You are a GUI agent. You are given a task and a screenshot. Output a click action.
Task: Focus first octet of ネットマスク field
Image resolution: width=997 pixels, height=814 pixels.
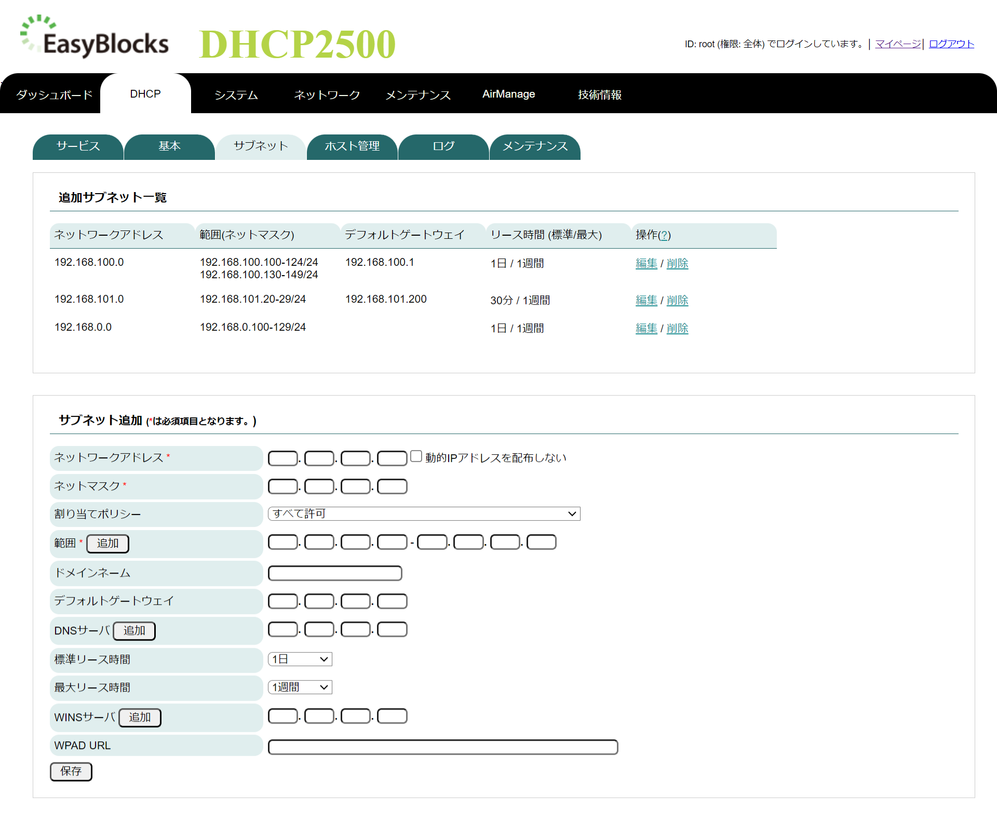pos(283,486)
